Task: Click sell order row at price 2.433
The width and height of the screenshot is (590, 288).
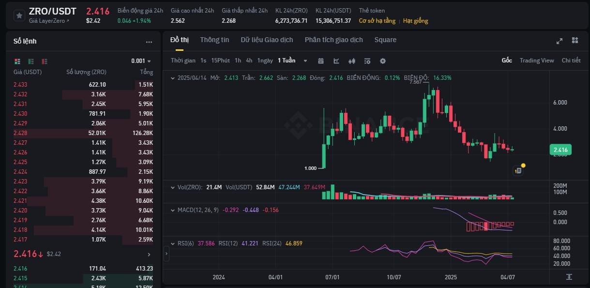Action: click(83, 85)
